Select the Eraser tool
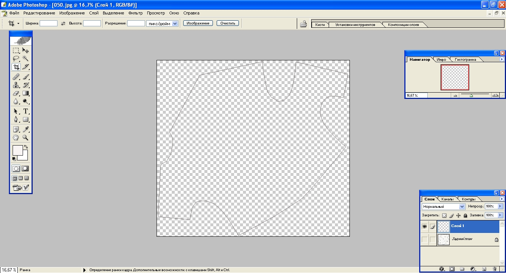The image size is (506, 273). coord(16,93)
